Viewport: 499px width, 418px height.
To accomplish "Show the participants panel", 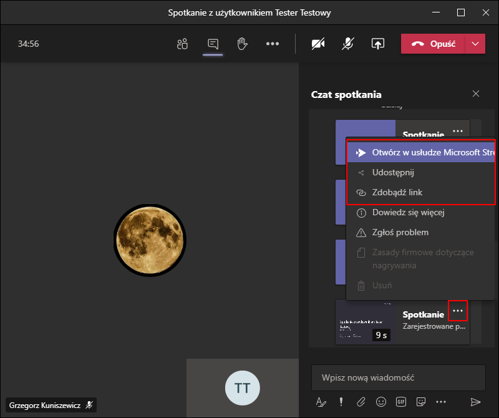I will [182, 44].
